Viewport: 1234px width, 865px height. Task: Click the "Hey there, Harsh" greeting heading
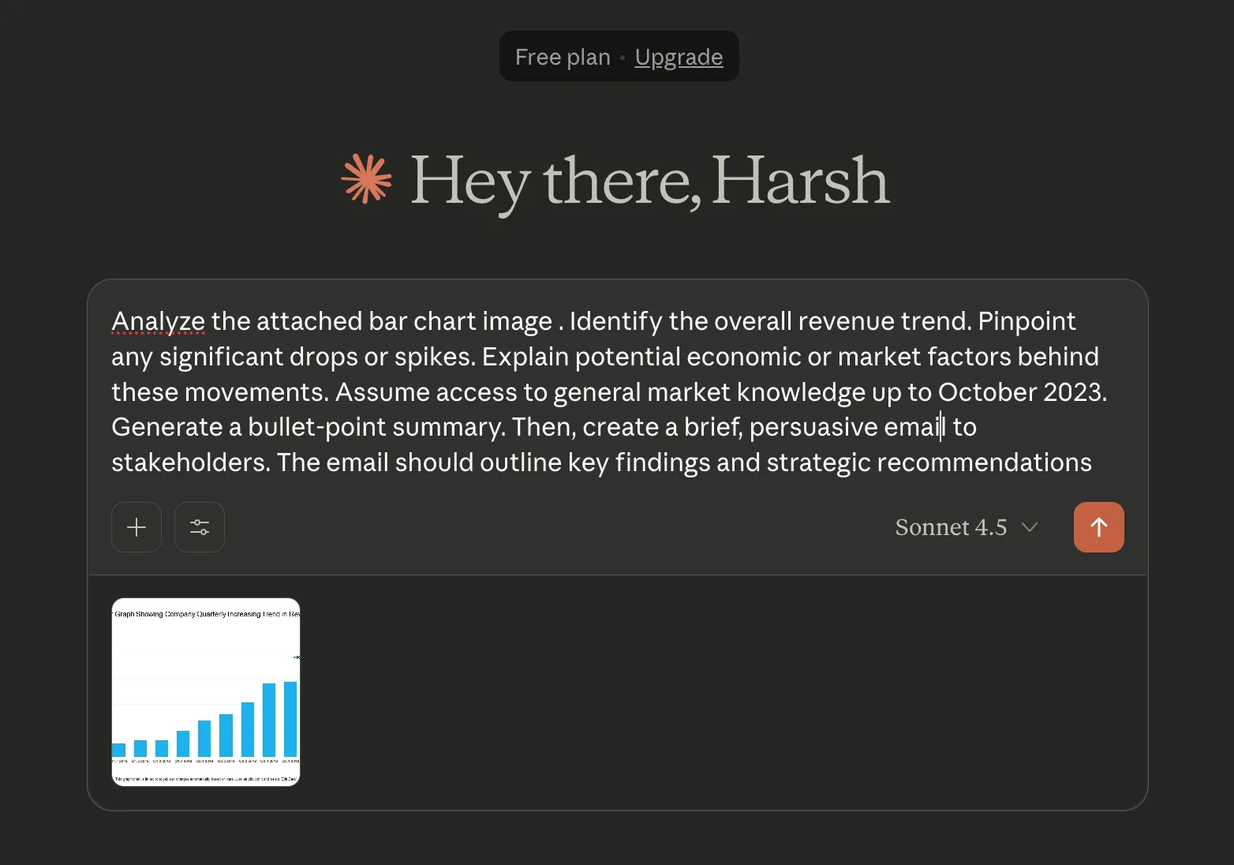tap(649, 181)
